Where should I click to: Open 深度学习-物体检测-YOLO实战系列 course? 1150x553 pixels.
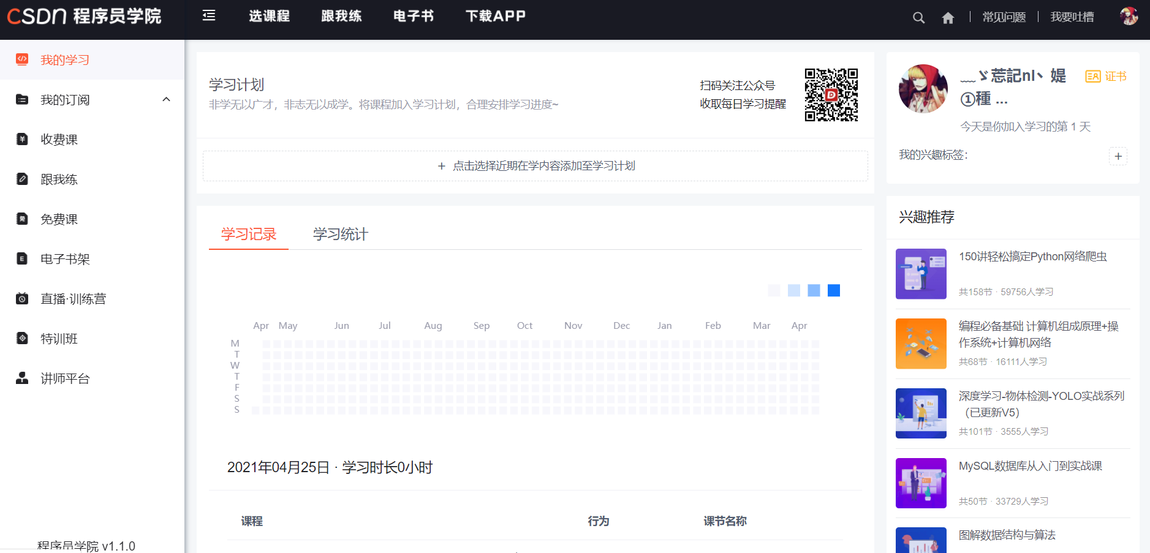(x=1042, y=404)
